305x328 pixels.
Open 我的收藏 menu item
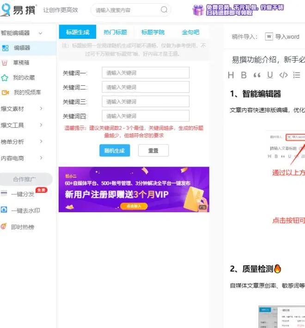[x=24, y=78]
